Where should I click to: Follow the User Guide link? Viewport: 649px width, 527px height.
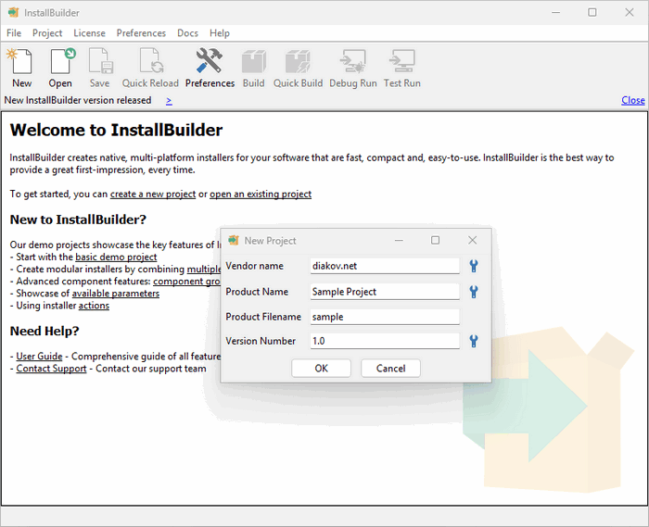39,356
